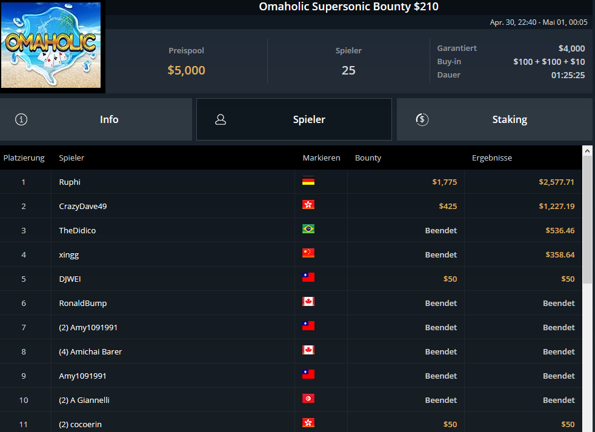This screenshot has height=432, width=595.
Task: Select the Spieler tab
Action: tap(294, 119)
